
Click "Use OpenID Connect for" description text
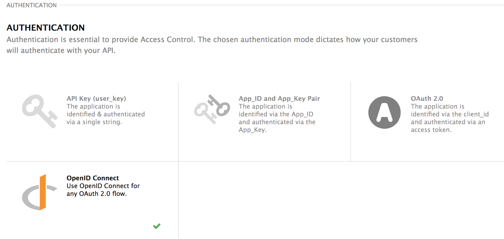pyautogui.click(x=103, y=186)
